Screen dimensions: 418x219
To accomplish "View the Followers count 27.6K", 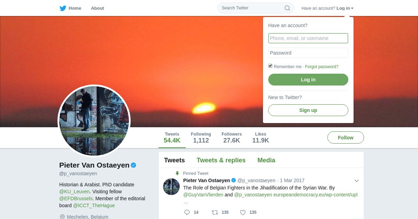I will (232, 138).
